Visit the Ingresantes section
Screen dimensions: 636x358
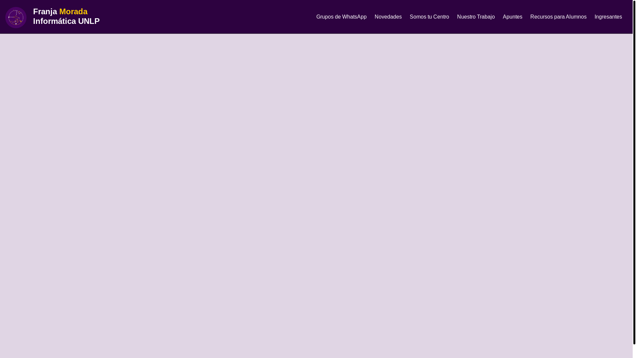click(608, 17)
